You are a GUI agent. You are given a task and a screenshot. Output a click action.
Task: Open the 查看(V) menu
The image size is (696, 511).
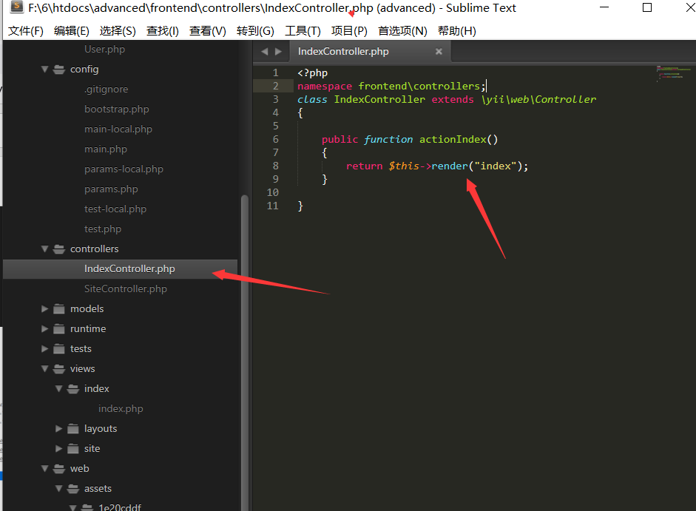(208, 31)
